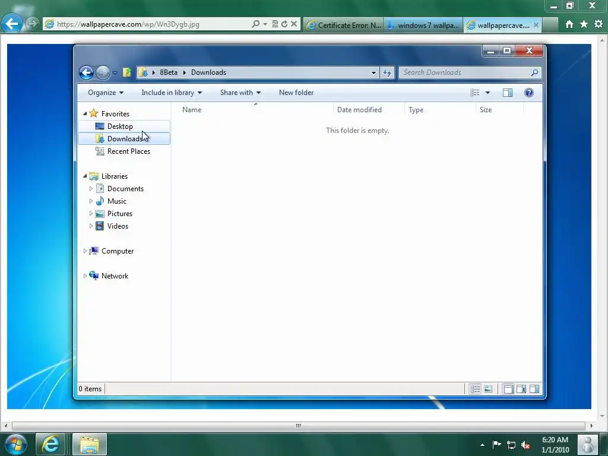Image resolution: width=608 pixels, height=456 pixels.
Task: Click the volume muted tray icon
Action: [x=525, y=445]
